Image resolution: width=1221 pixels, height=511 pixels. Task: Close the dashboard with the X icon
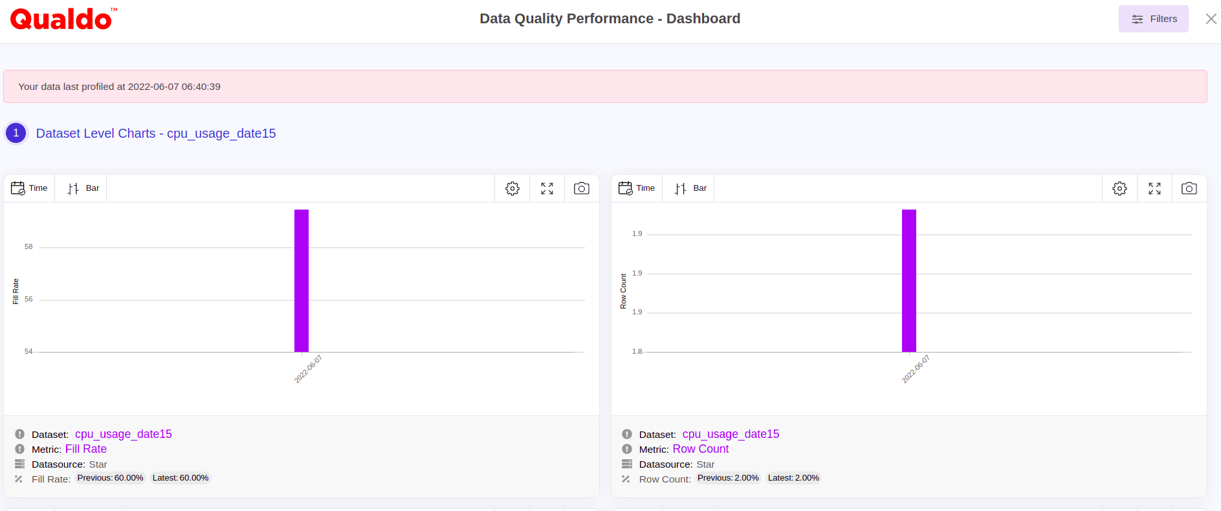coord(1211,19)
